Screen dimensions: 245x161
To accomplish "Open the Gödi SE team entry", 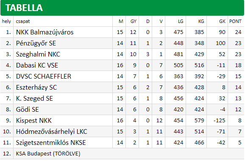I will point(28,110).
